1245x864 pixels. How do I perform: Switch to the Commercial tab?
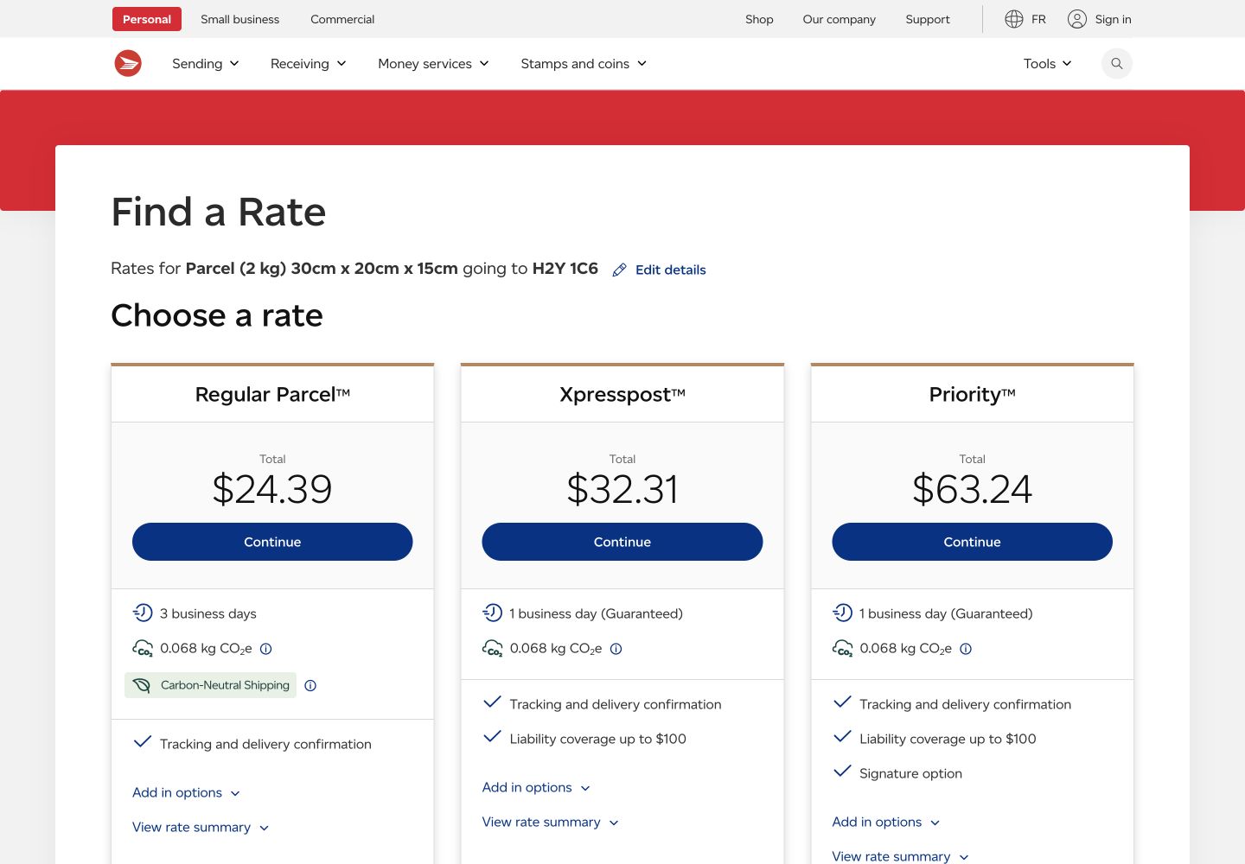(342, 19)
